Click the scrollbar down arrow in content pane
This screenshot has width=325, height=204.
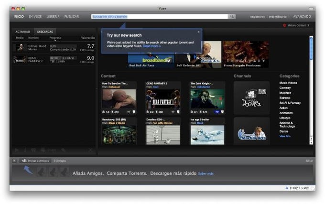pyautogui.click(x=311, y=142)
